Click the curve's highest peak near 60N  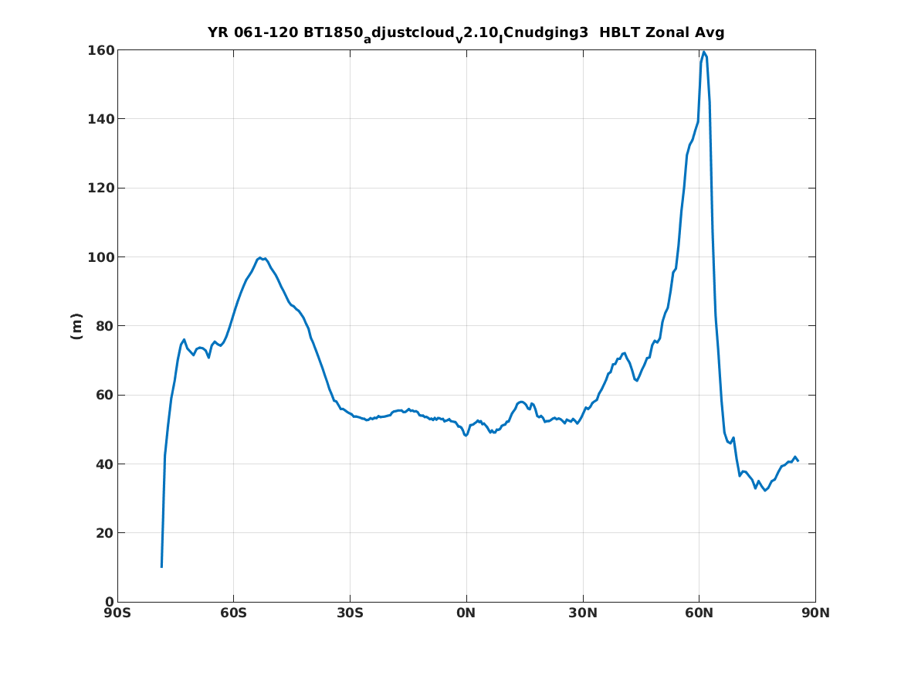[704, 53]
